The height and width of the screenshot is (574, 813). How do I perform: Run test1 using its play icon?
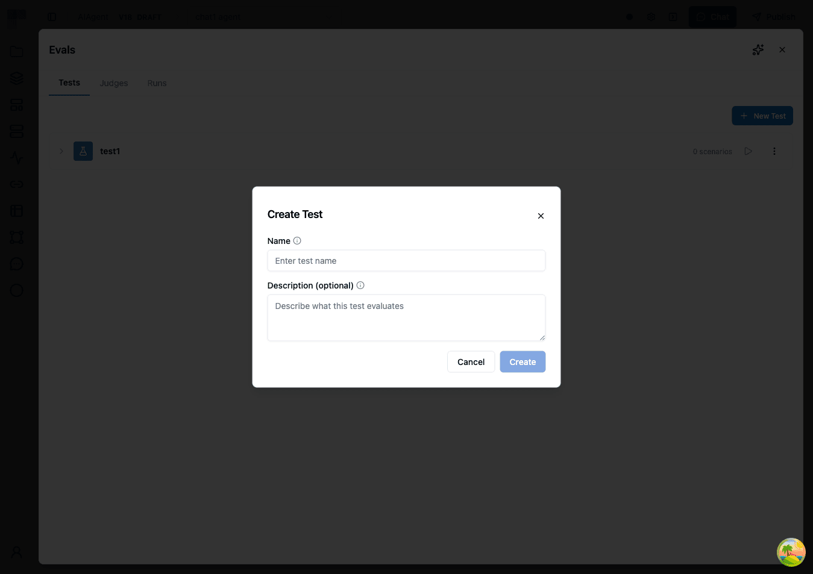[x=748, y=151]
